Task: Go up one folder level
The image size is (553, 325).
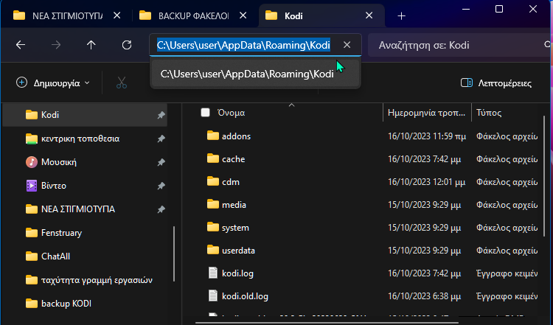Action: coord(91,45)
